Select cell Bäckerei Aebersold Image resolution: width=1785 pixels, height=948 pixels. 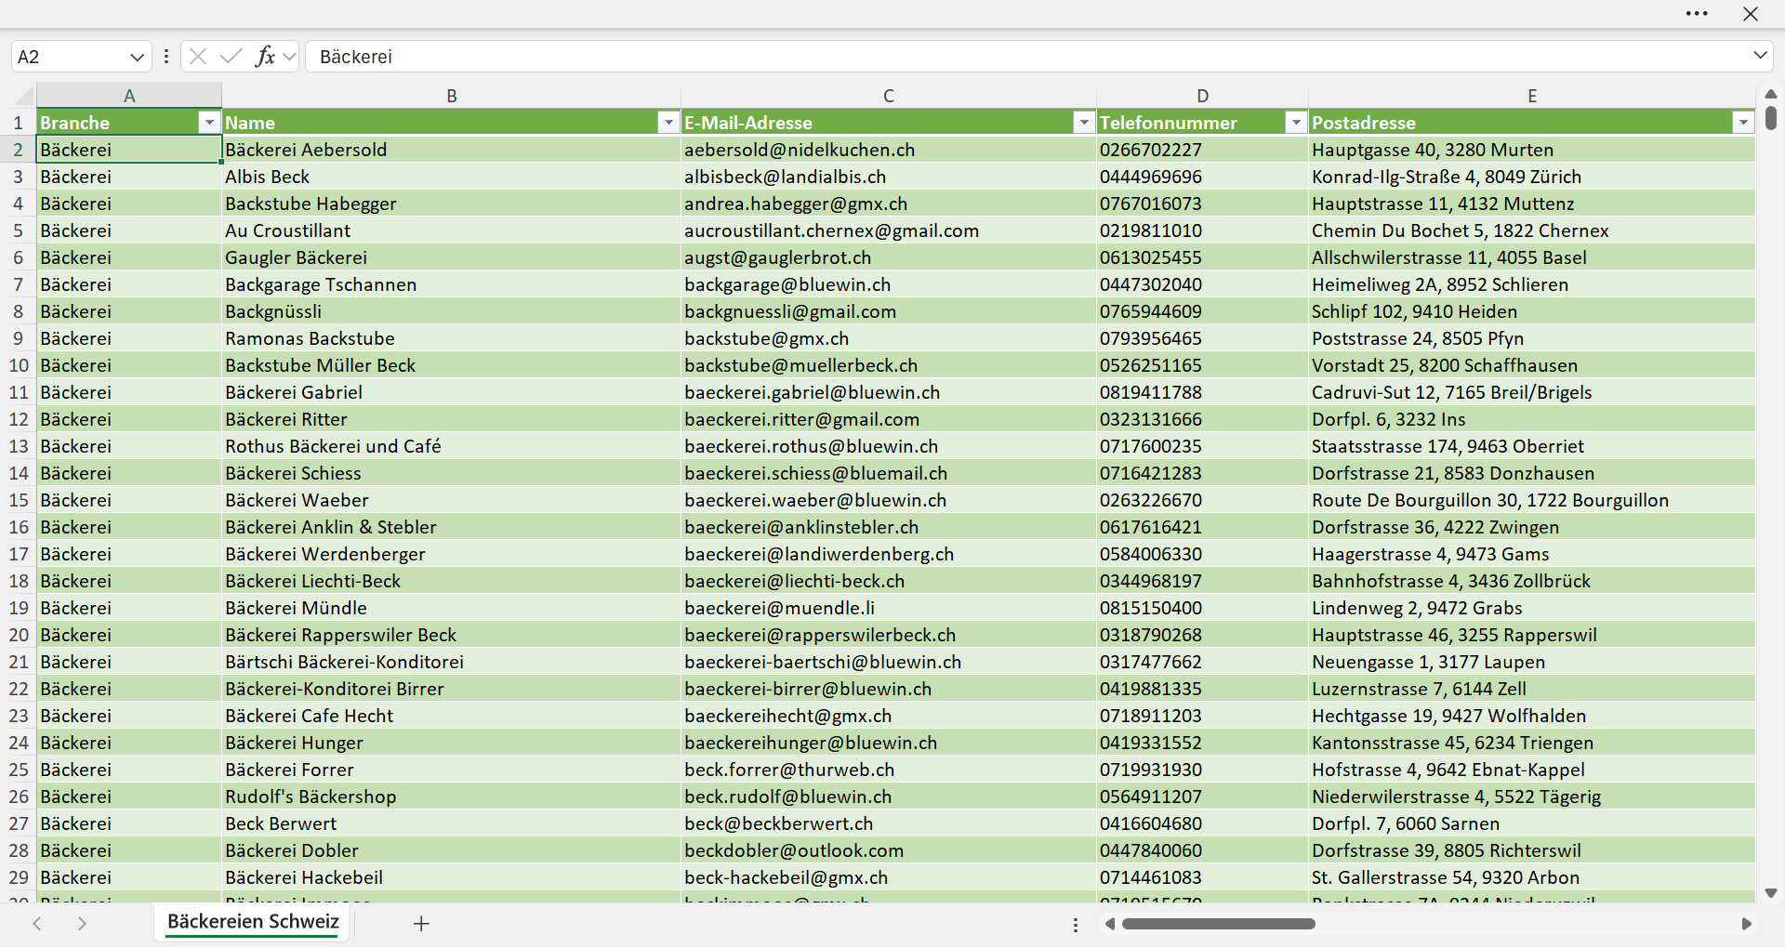451,150
